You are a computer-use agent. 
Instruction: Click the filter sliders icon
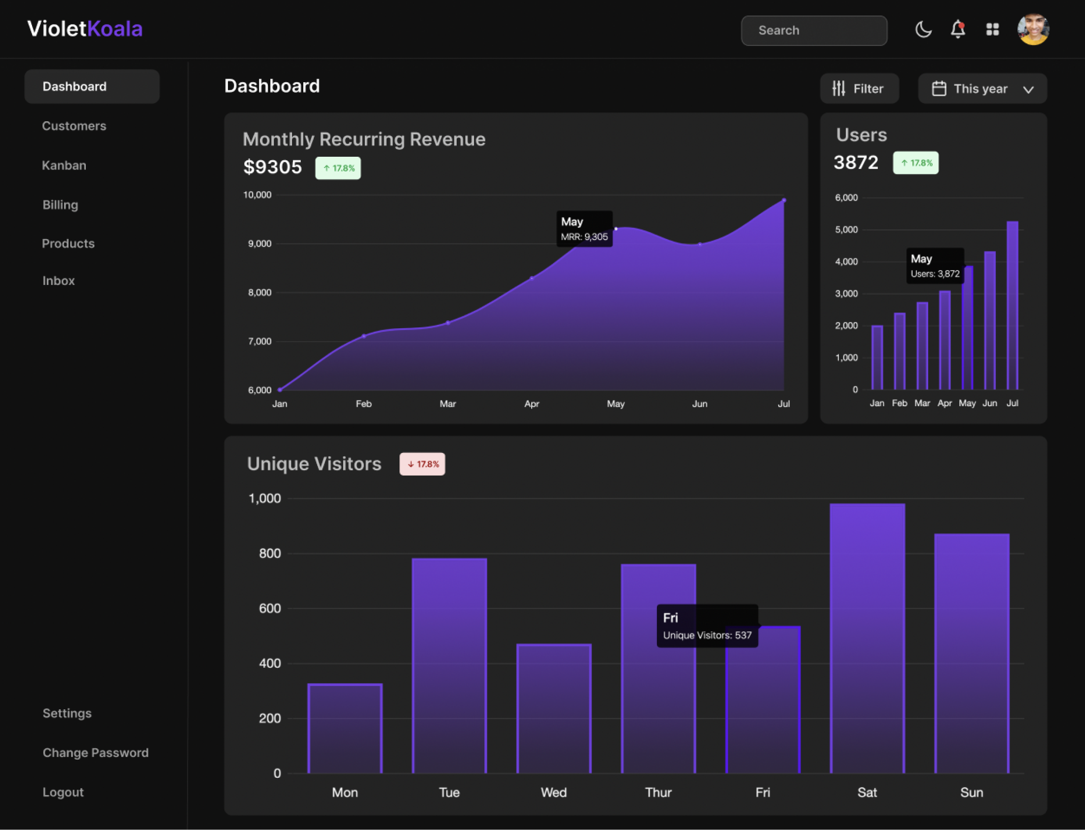[x=838, y=88]
